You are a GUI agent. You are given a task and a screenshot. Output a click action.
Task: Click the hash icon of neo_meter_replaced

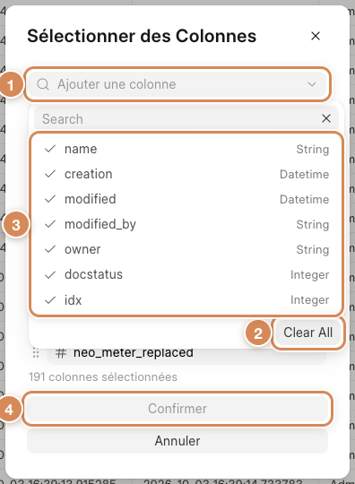pos(61,353)
